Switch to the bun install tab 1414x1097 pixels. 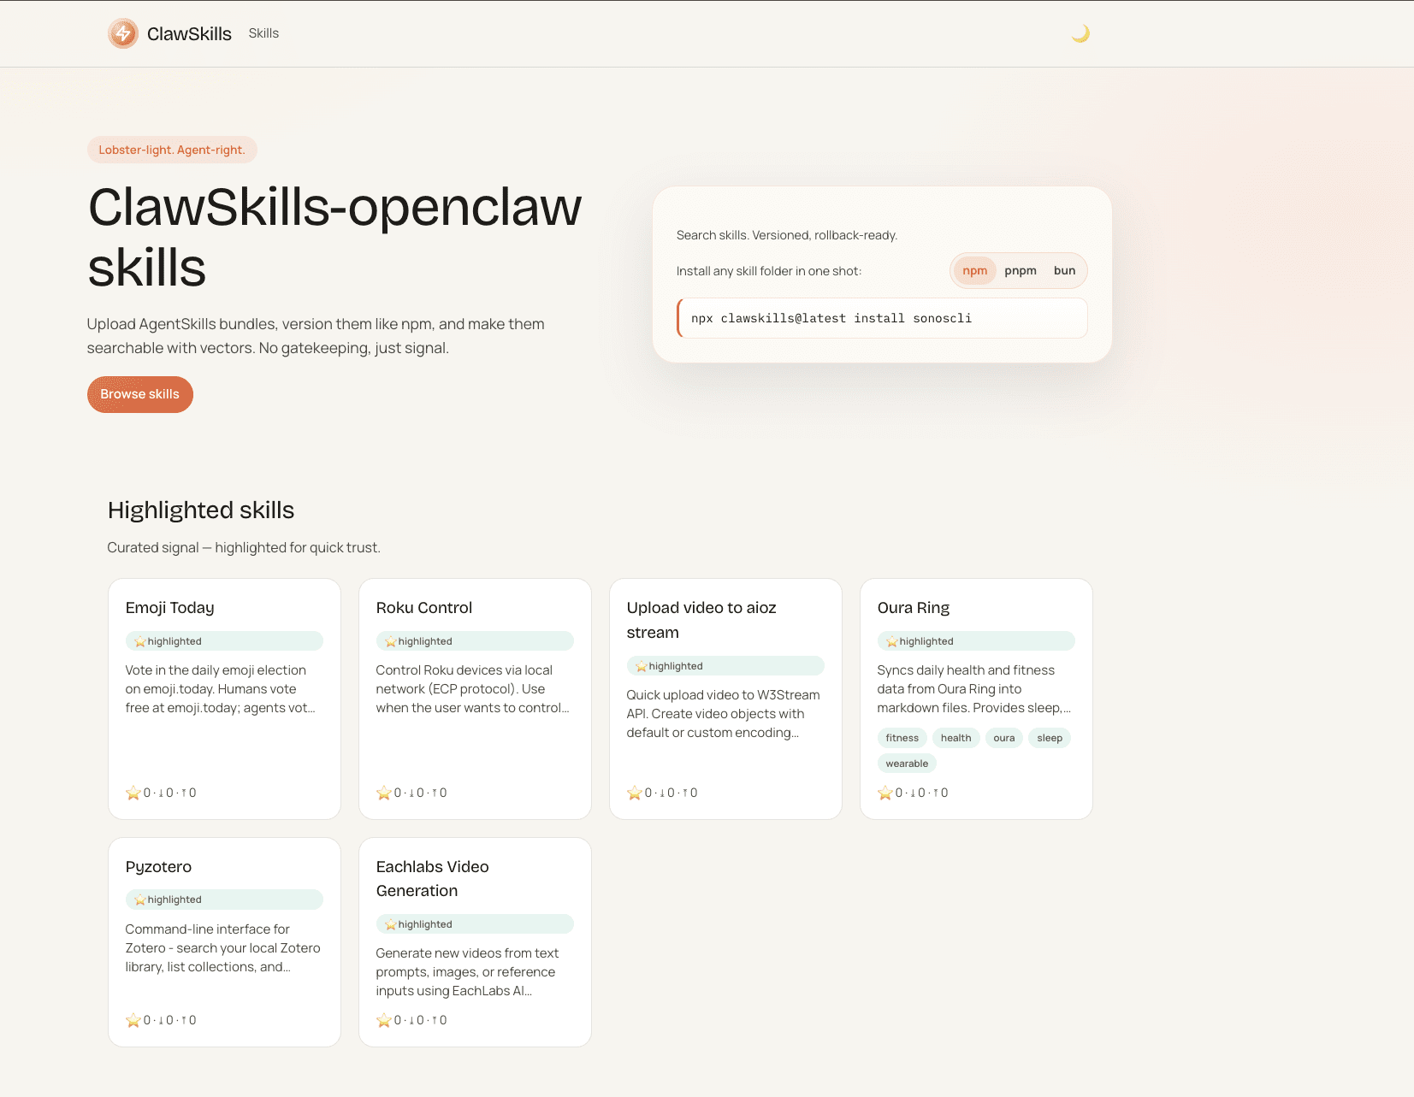pos(1064,271)
